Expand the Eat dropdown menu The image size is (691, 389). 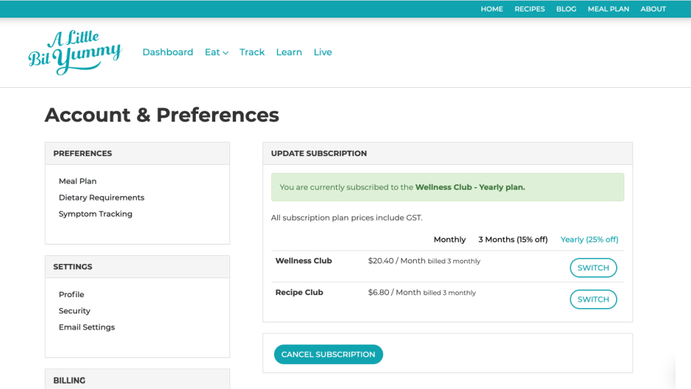pos(216,52)
